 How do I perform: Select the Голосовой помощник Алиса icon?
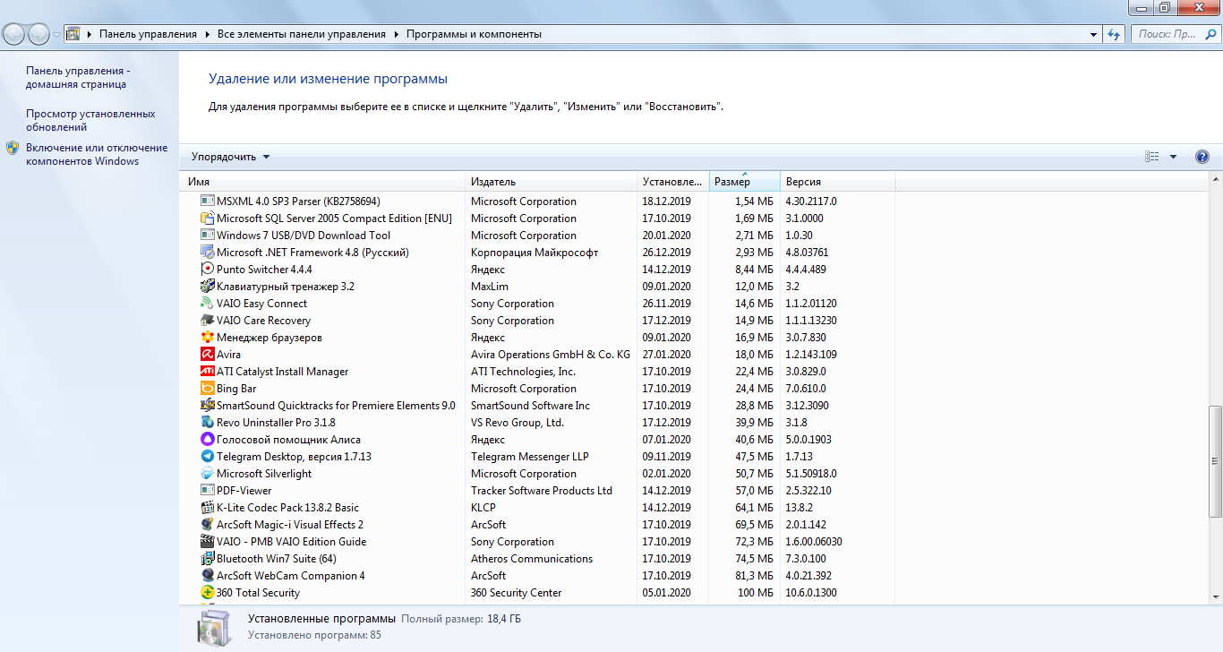pyautogui.click(x=208, y=440)
